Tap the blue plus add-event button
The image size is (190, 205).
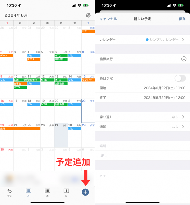coord(85,192)
